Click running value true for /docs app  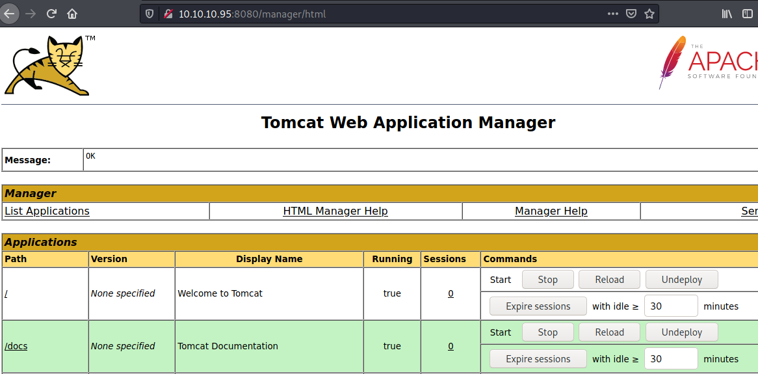392,346
